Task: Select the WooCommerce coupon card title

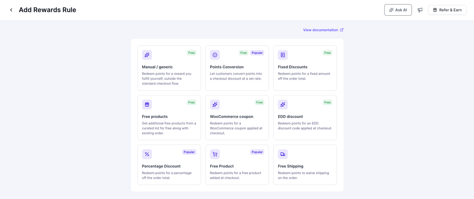Action: point(231,117)
